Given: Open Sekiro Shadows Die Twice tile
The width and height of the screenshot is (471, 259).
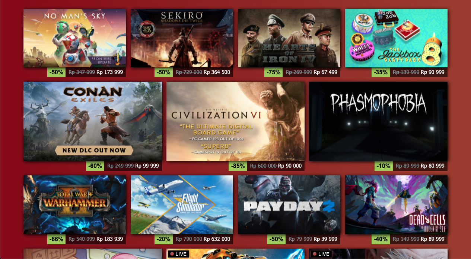Looking at the screenshot, I should click(x=182, y=38).
